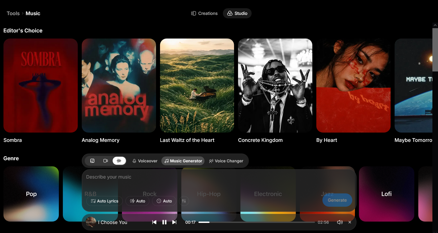The image size is (438, 233).
Task: Select the Music Generator tab
Action: click(x=183, y=161)
